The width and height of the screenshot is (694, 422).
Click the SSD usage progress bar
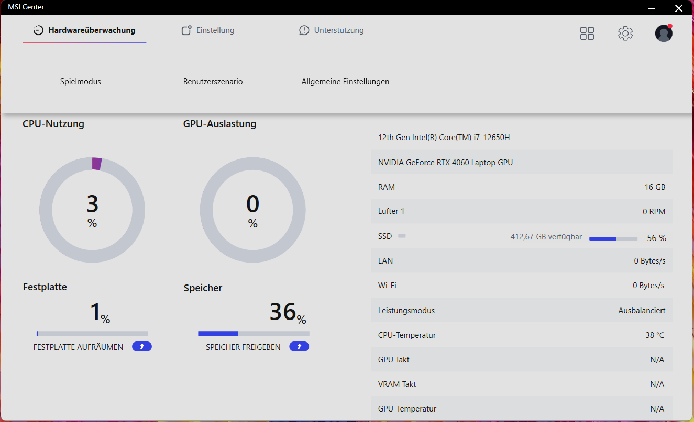613,238
